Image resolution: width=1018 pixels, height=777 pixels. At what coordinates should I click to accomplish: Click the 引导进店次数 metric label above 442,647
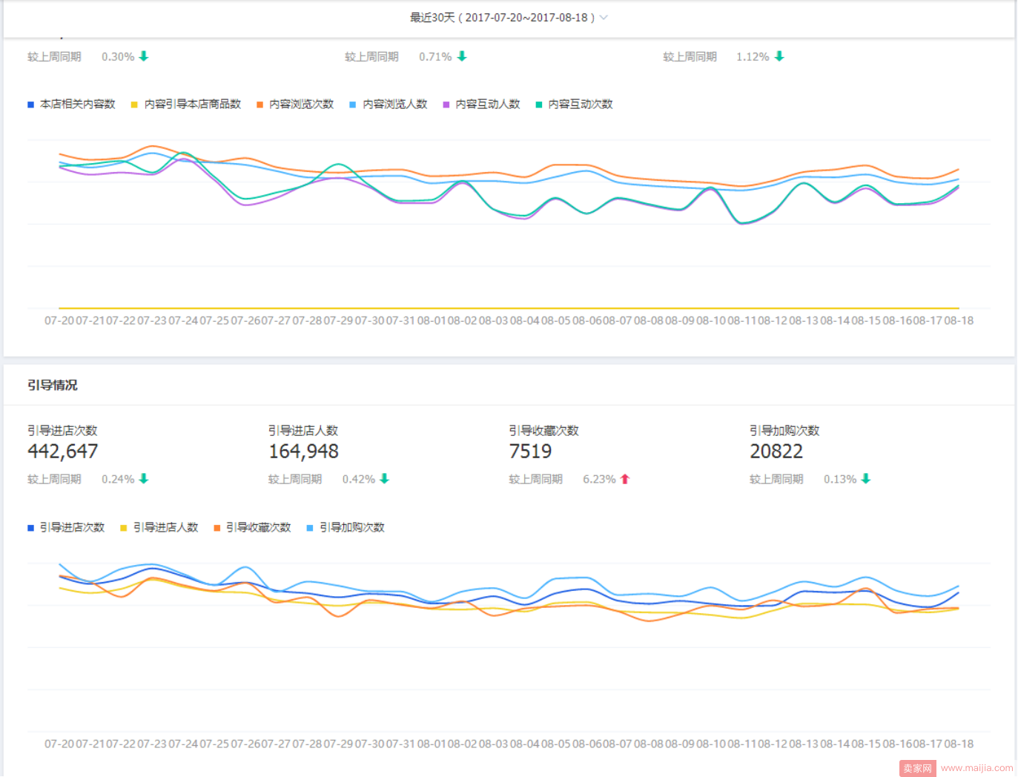click(62, 431)
